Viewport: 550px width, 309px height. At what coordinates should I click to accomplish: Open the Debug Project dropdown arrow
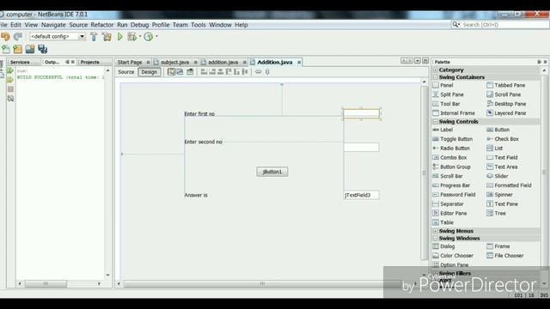(140, 36)
